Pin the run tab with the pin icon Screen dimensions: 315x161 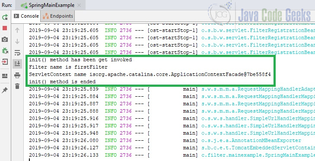coord(5,90)
